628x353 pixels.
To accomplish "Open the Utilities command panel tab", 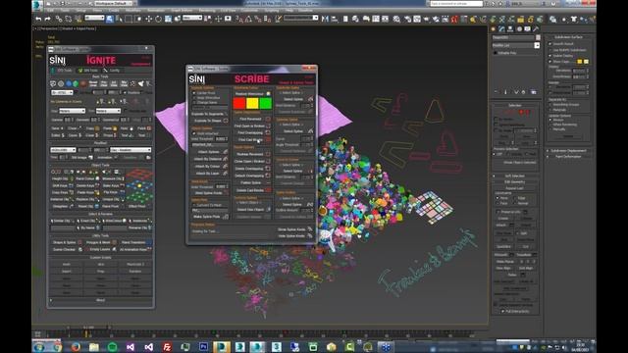I will point(536,28).
